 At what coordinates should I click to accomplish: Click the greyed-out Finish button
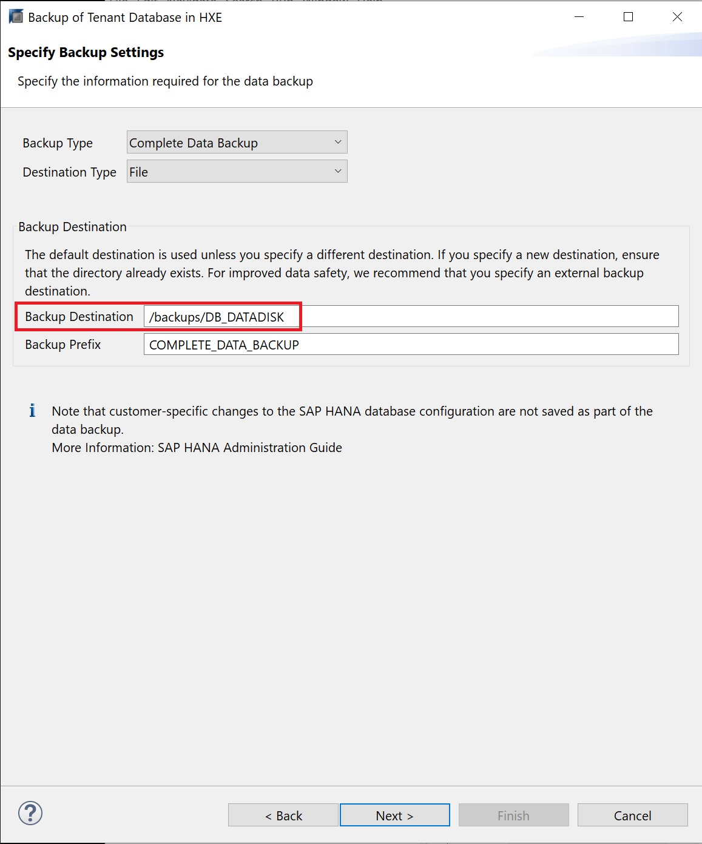click(x=513, y=815)
